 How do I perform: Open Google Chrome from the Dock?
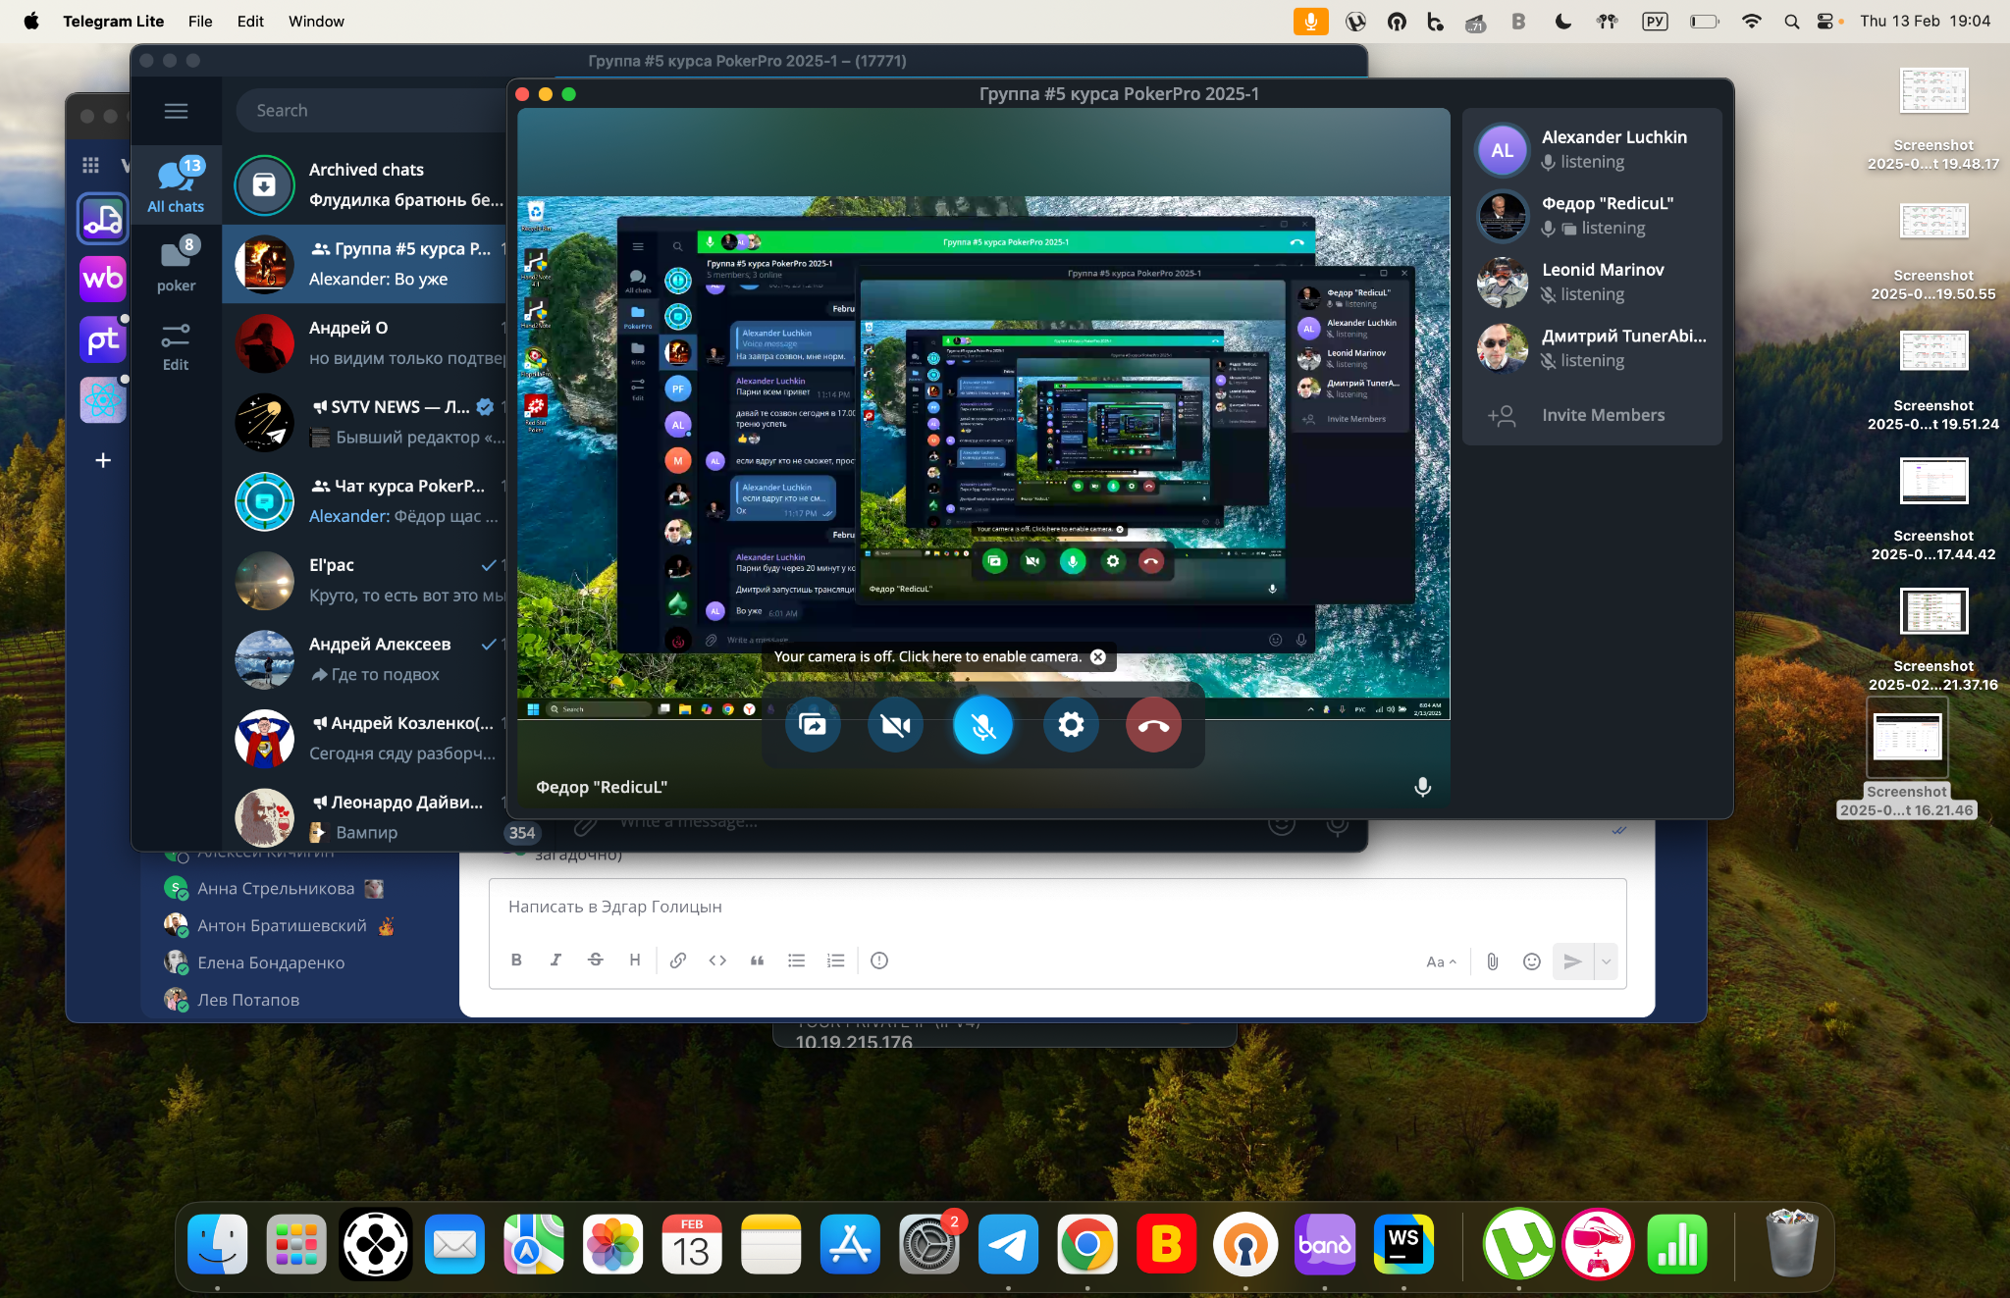tap(1086, 1244)
